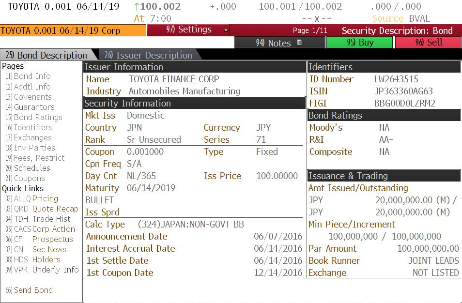Open the ALLQ Pricing quick link

pyautogui.click(x=31, y=199)
